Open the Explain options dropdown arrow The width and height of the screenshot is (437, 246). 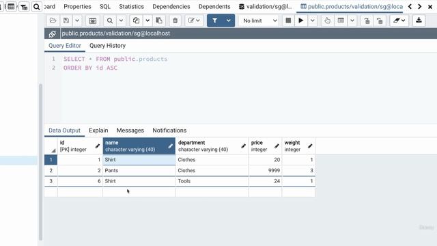(352, 20)
